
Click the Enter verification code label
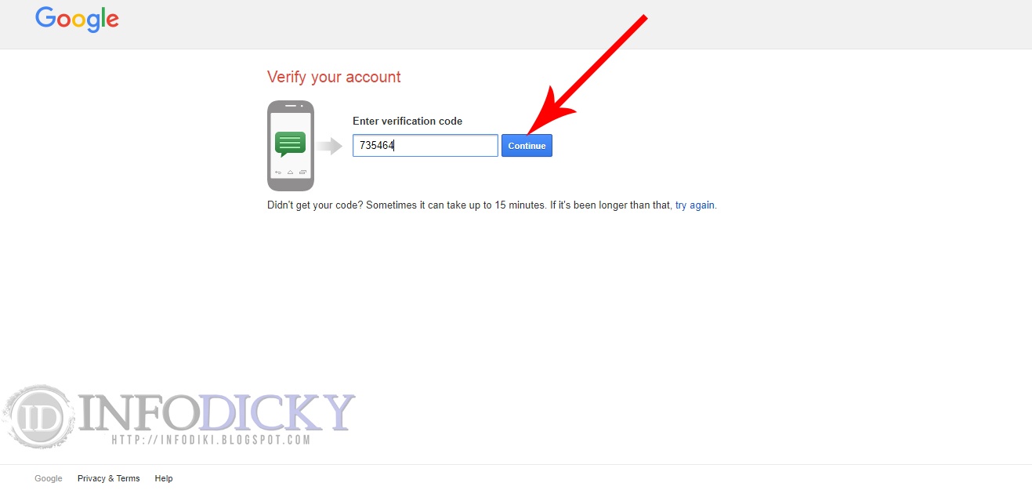407,122
